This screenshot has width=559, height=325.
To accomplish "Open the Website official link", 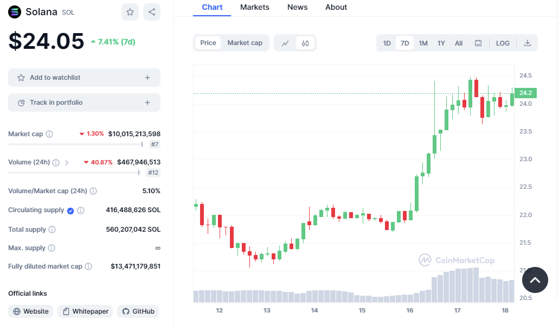I will [31, 311].
